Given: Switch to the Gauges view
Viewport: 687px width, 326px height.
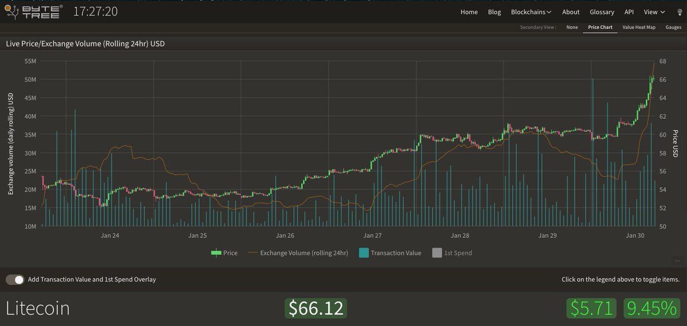Looking at the screenshot, I should pyautogui.click(x=673, y=27).
